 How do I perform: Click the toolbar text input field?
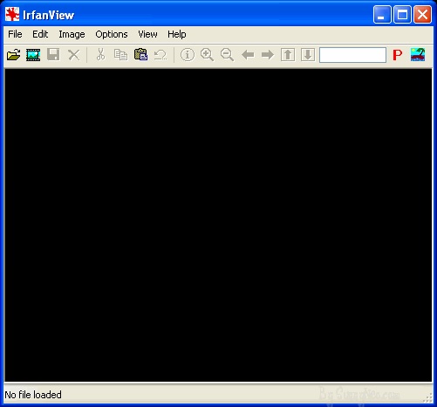click(352, 55)
